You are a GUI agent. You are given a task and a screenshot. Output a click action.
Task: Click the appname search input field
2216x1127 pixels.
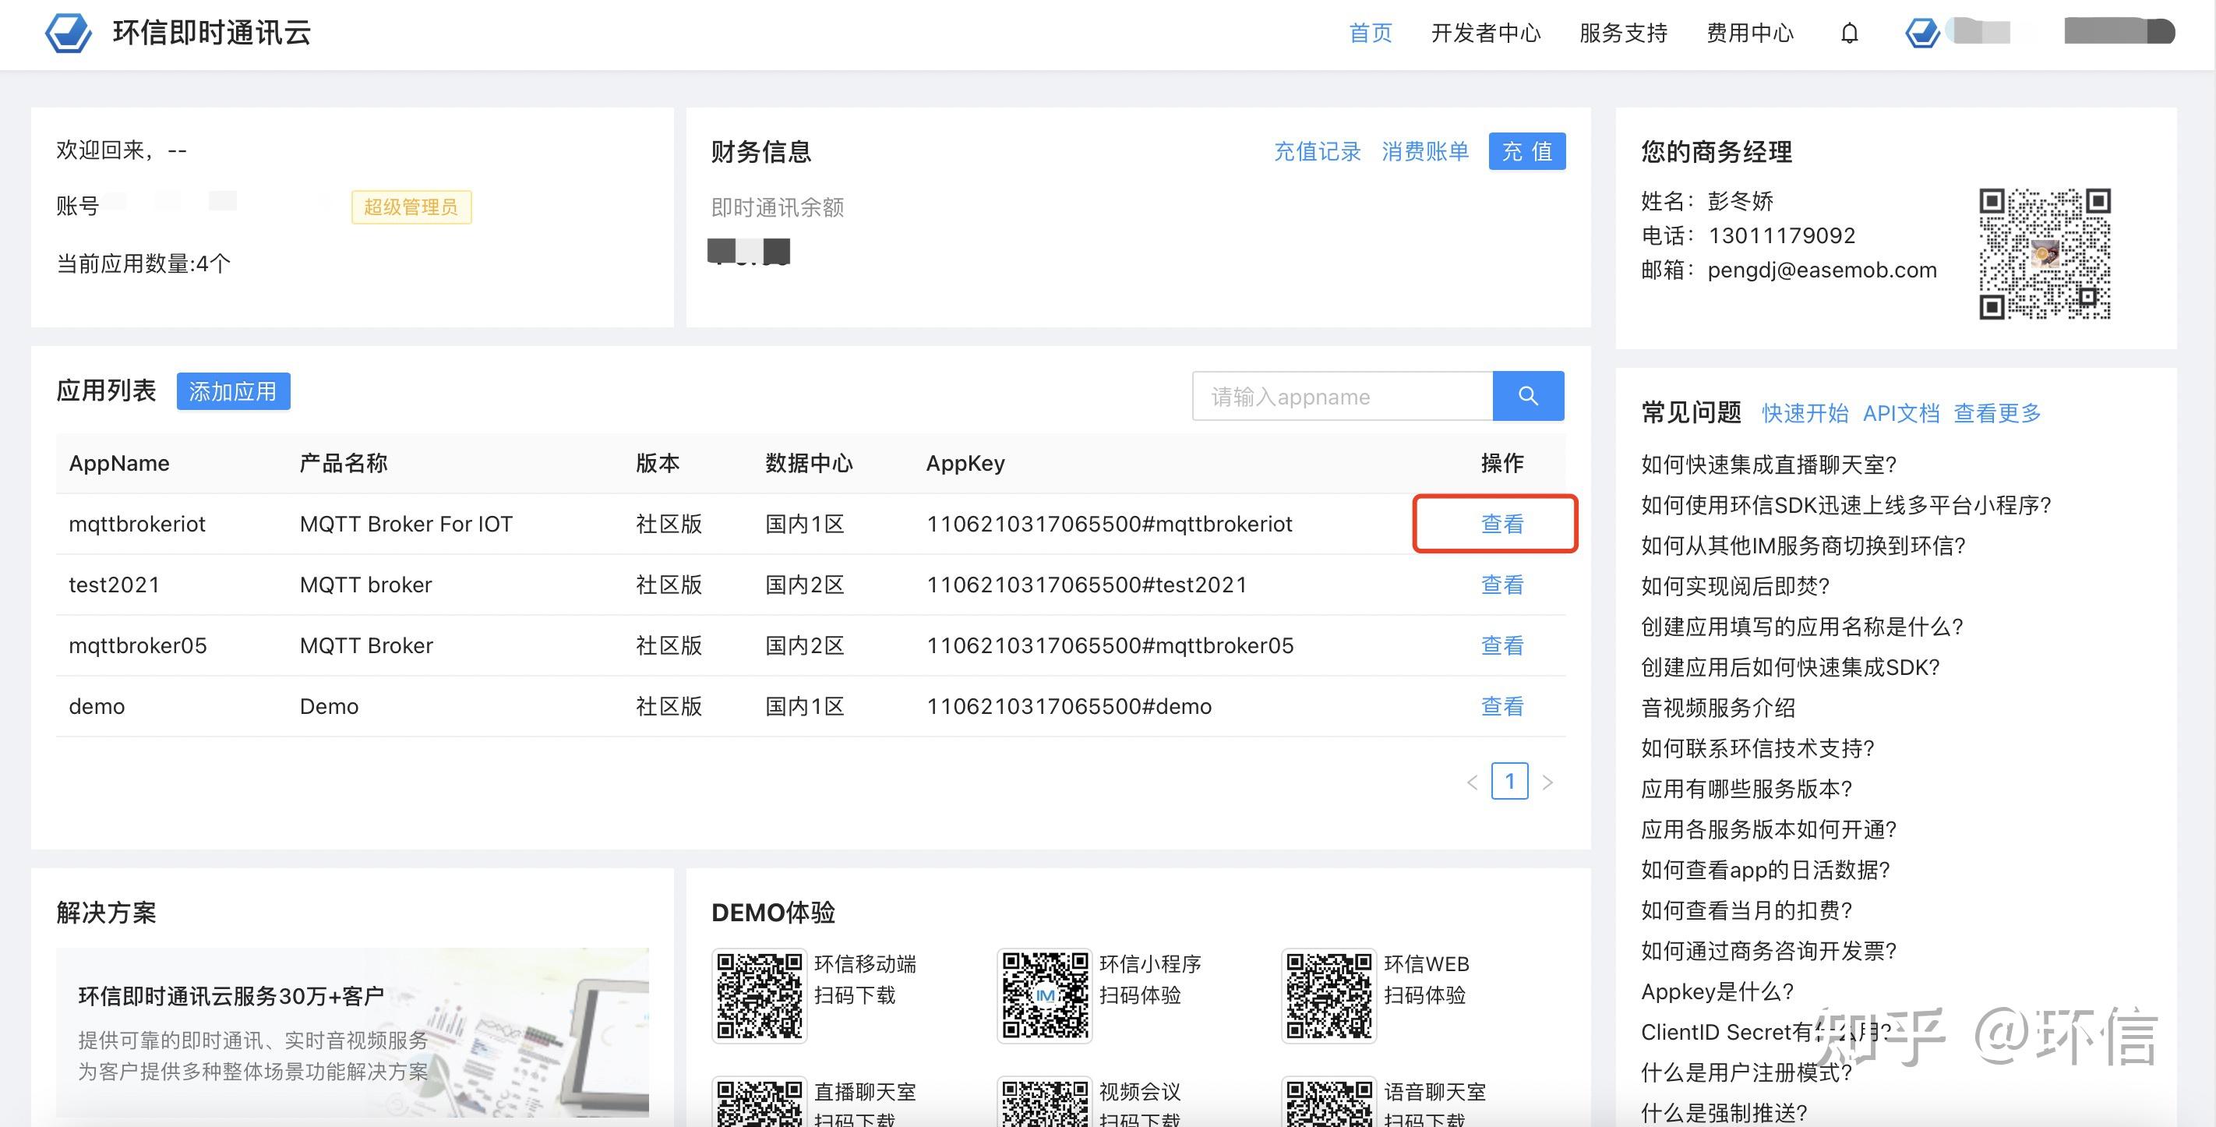1342,397
